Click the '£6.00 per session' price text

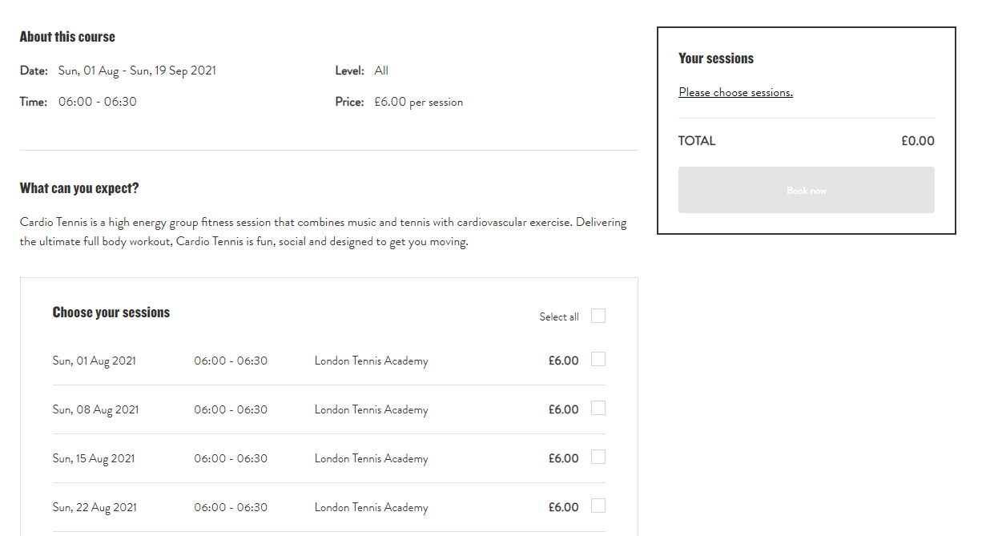[418, 103]
